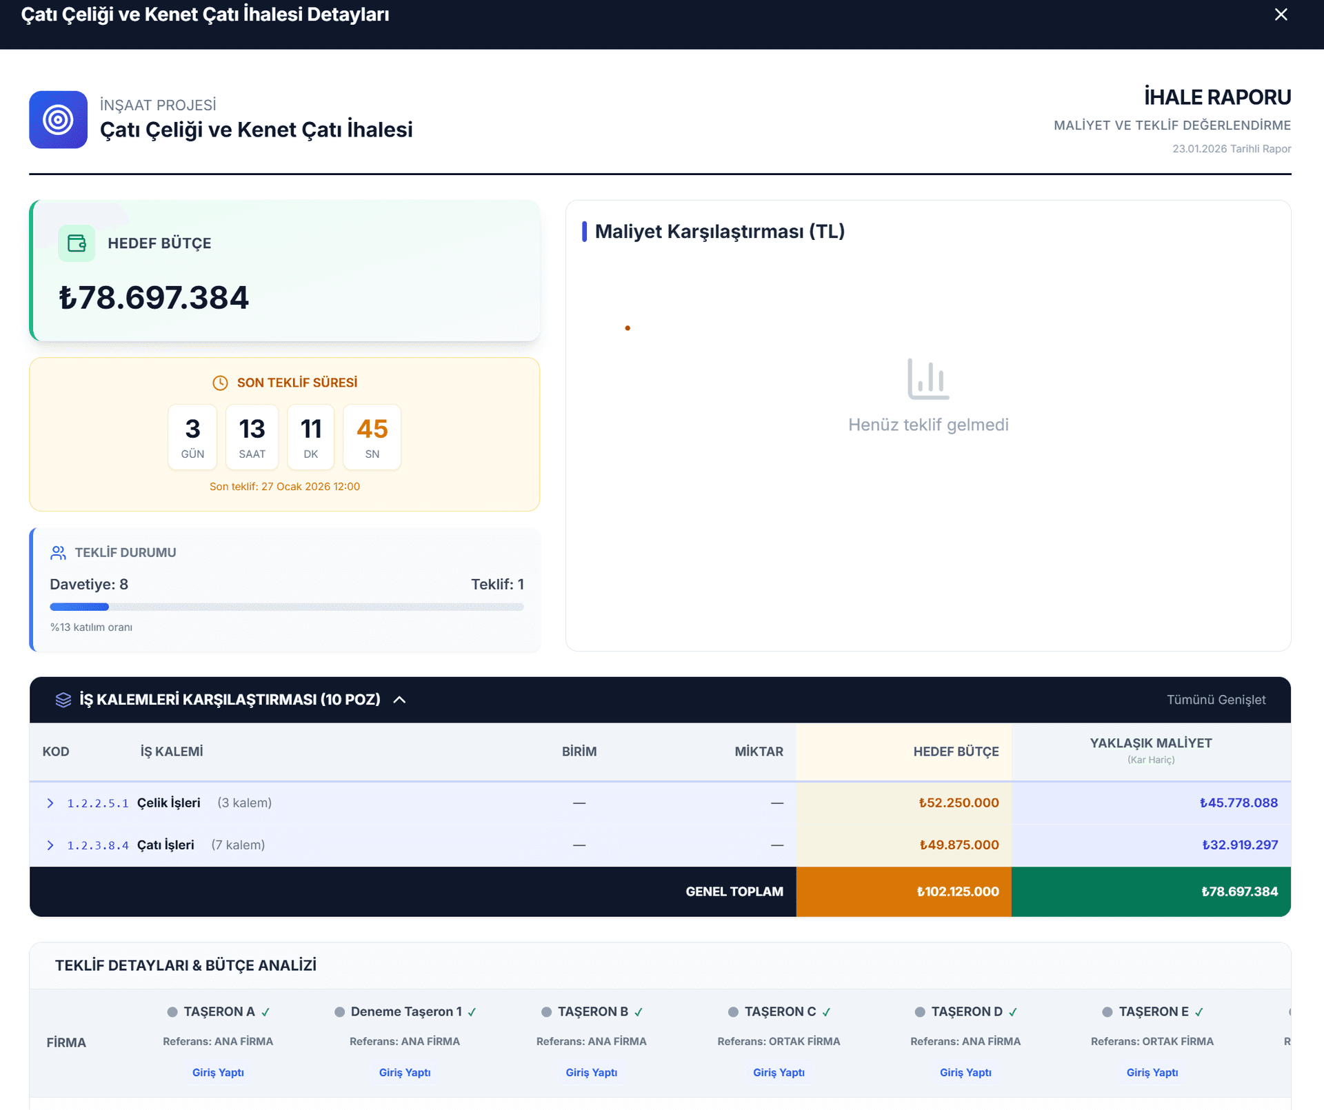Screen dimensions: 1324x1110
Task: Toggle the checkmark next to TAŞERON A
Action: pos(264,1011)
